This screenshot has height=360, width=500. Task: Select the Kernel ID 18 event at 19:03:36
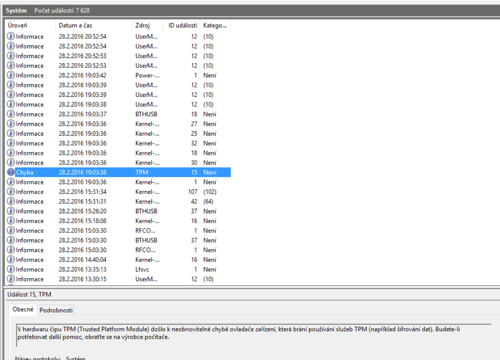pos(118,153)
